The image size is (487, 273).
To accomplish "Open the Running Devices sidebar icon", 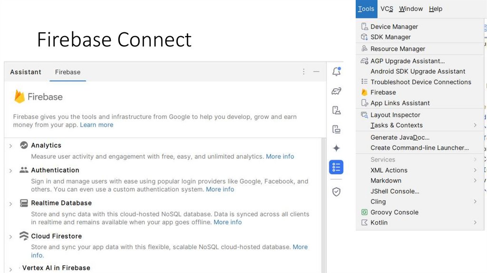I will (336, 129).
